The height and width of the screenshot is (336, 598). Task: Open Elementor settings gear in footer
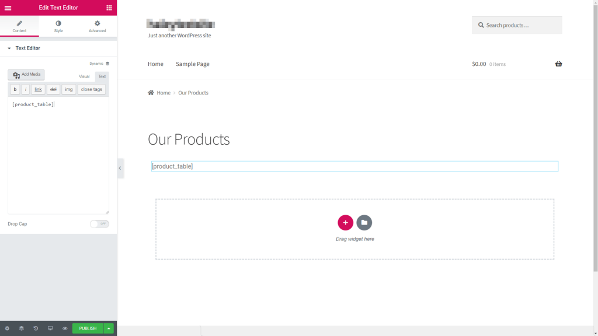(x=7, y=328)
